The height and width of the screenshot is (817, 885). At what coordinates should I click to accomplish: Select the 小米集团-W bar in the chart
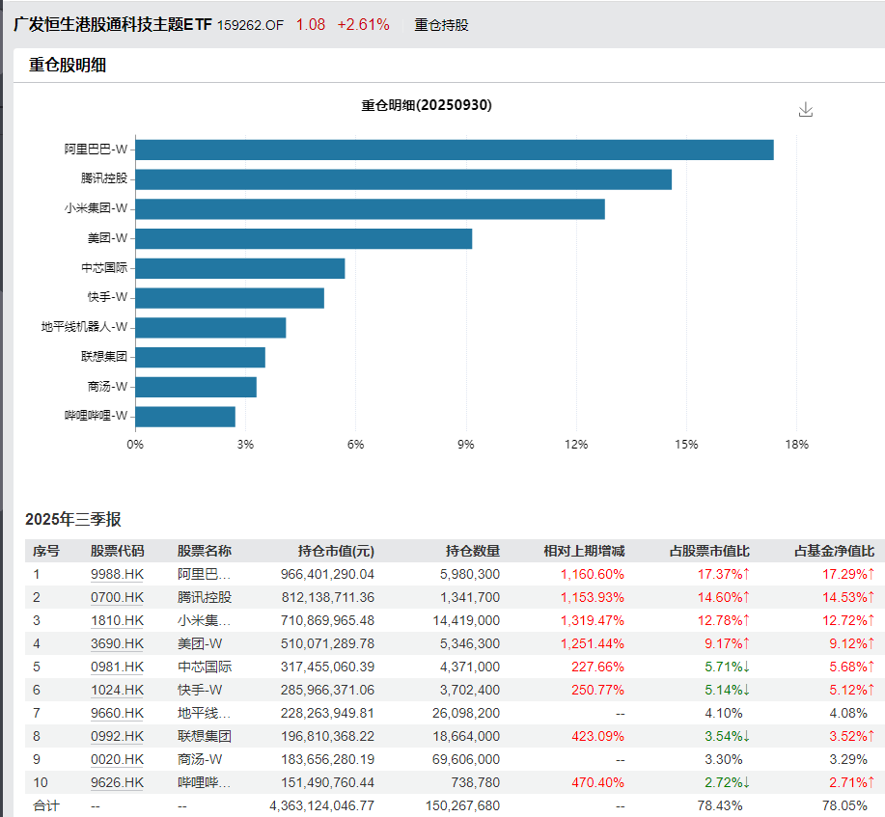(371, 209)
